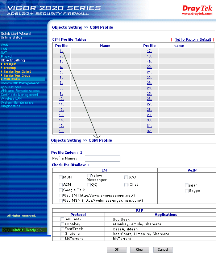Click the OK button
This screenshot has height=254, width=216.
pyautogui.click(x=117, y=250)
